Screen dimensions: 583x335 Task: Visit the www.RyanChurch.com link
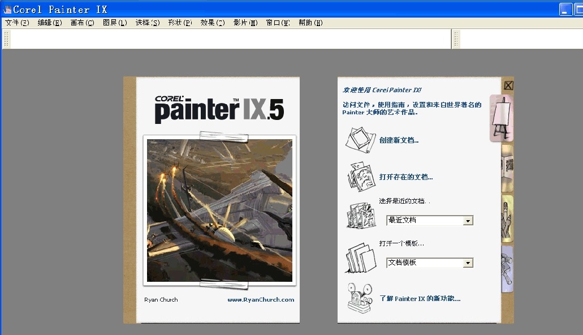[261, 300]
